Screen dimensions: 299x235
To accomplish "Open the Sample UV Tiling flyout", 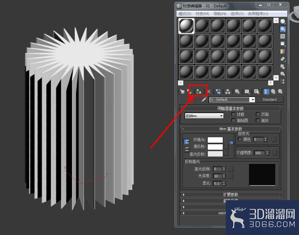I will (x=283, y=44).
